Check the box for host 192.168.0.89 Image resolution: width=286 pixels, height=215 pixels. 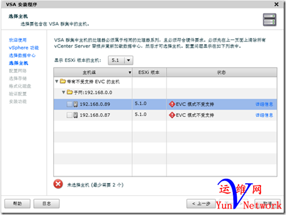[x=70, y=104]
